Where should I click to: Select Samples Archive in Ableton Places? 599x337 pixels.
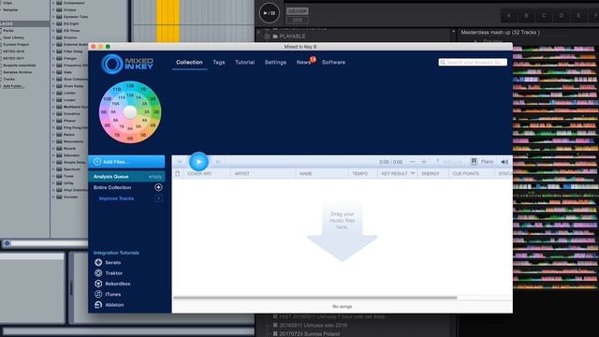17,72
